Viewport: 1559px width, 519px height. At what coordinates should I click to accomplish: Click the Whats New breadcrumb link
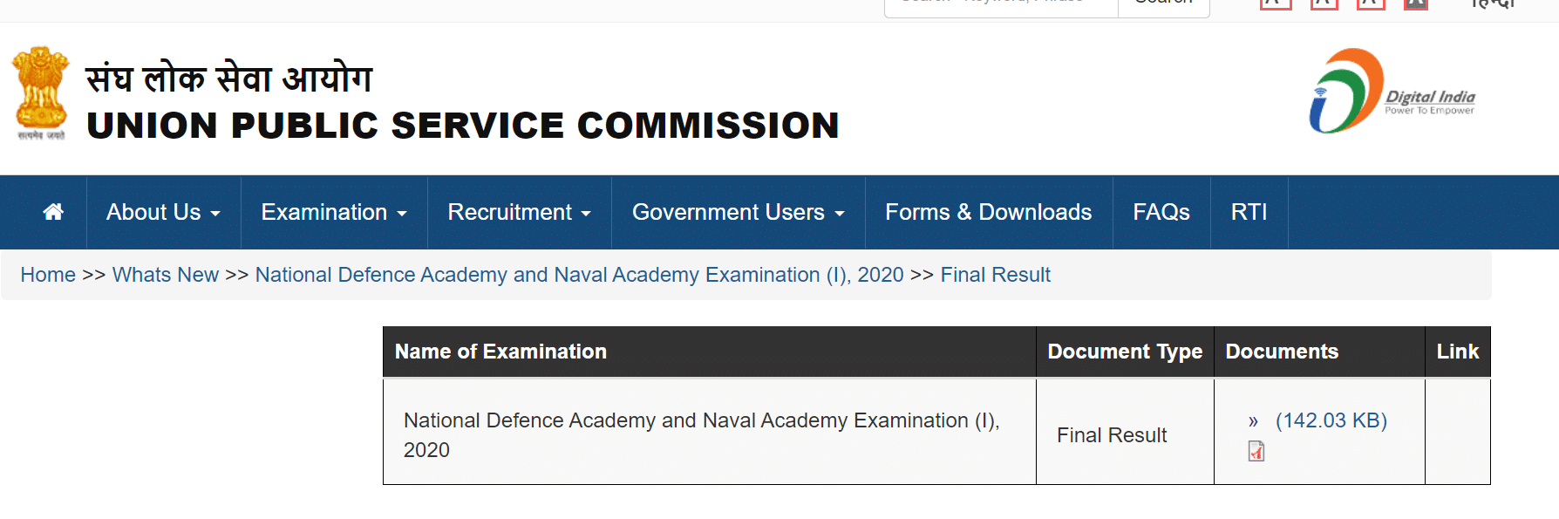[x=166, y=275]
